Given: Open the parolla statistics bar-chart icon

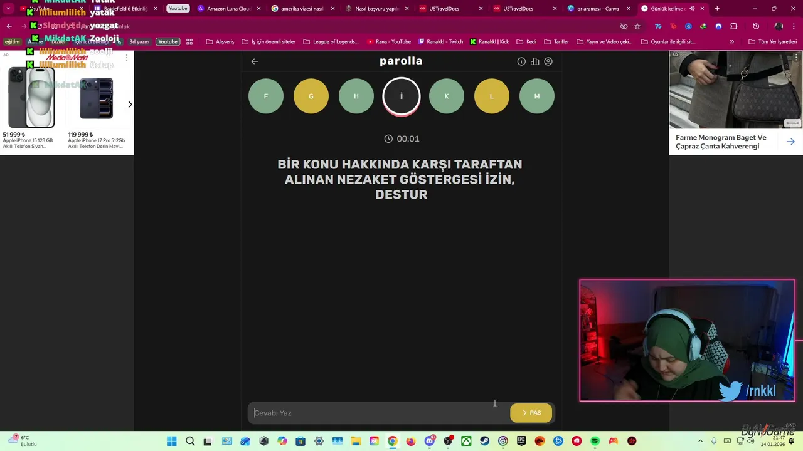Looking at the screenshot, I should pyautogui.click(x=535, y=61).
